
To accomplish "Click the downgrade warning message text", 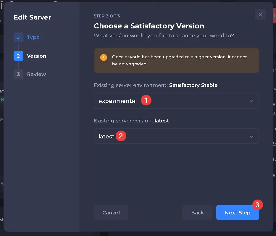I will [179, 60].
